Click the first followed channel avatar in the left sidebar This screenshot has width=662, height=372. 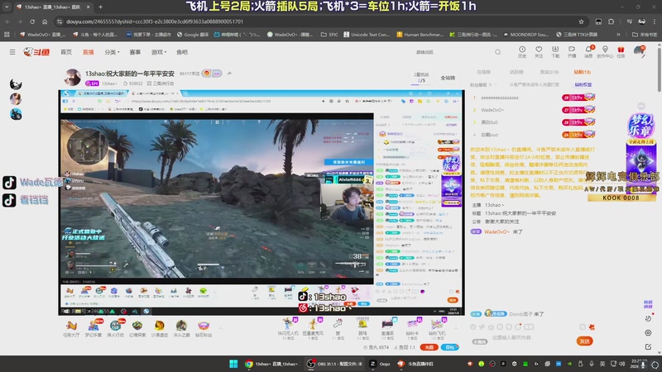16,84
